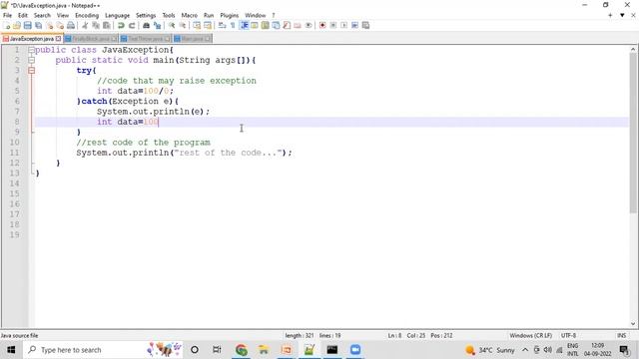Screen dimensions: 639x359
Task: Open the Macro menu
Action: pyautogui.click(x=189, y=15)
